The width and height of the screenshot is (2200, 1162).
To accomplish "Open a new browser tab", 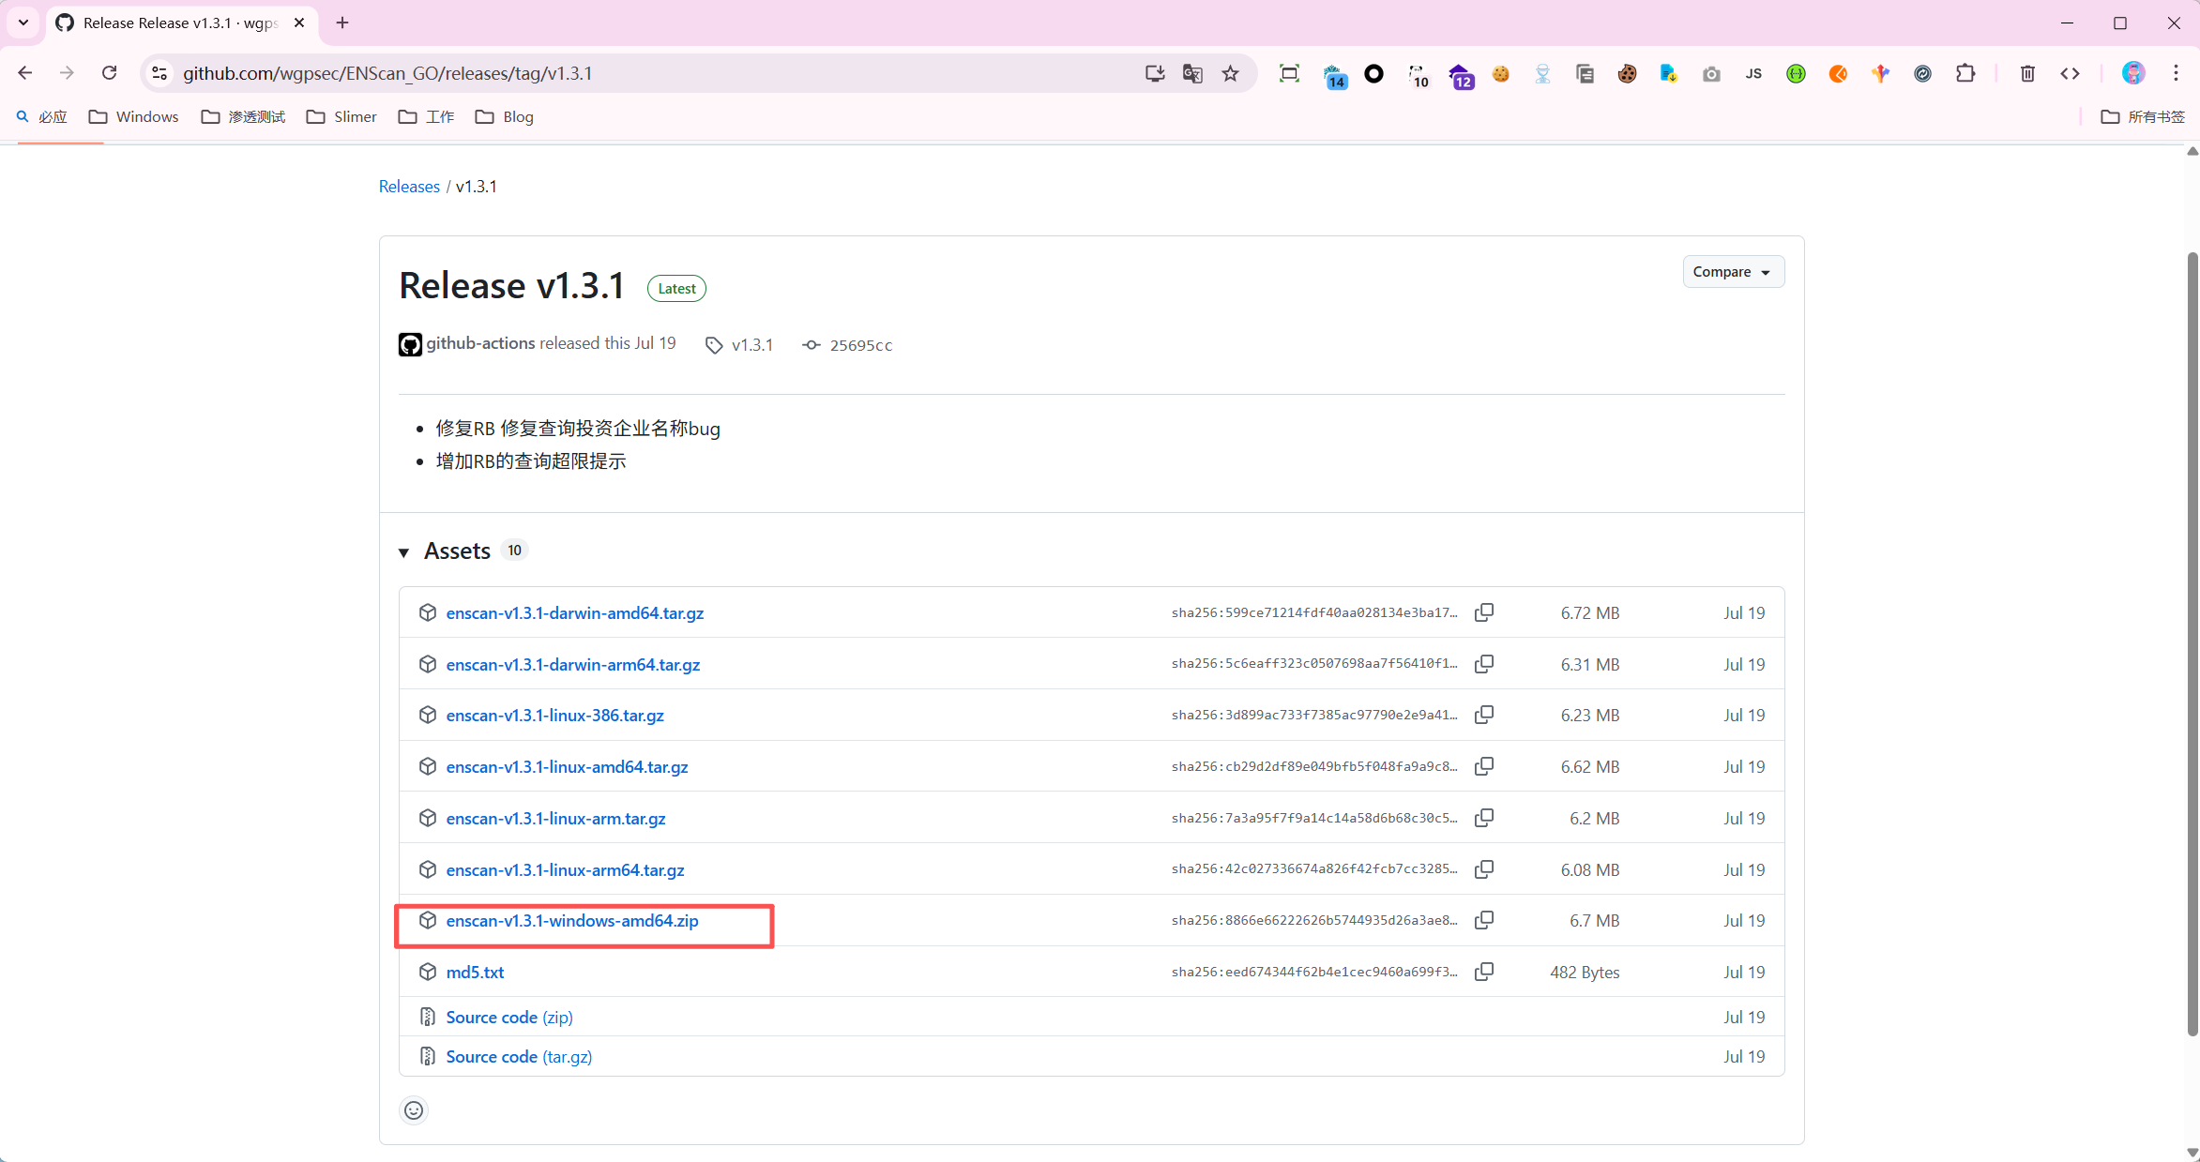I will click(342, 23).
